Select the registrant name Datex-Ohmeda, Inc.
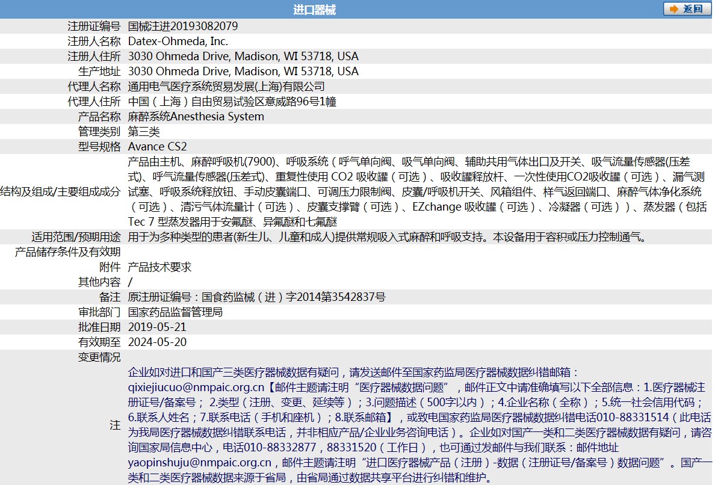Image resolution: width=715 pixels, height=485 pixels. click(x=178, y=41)
